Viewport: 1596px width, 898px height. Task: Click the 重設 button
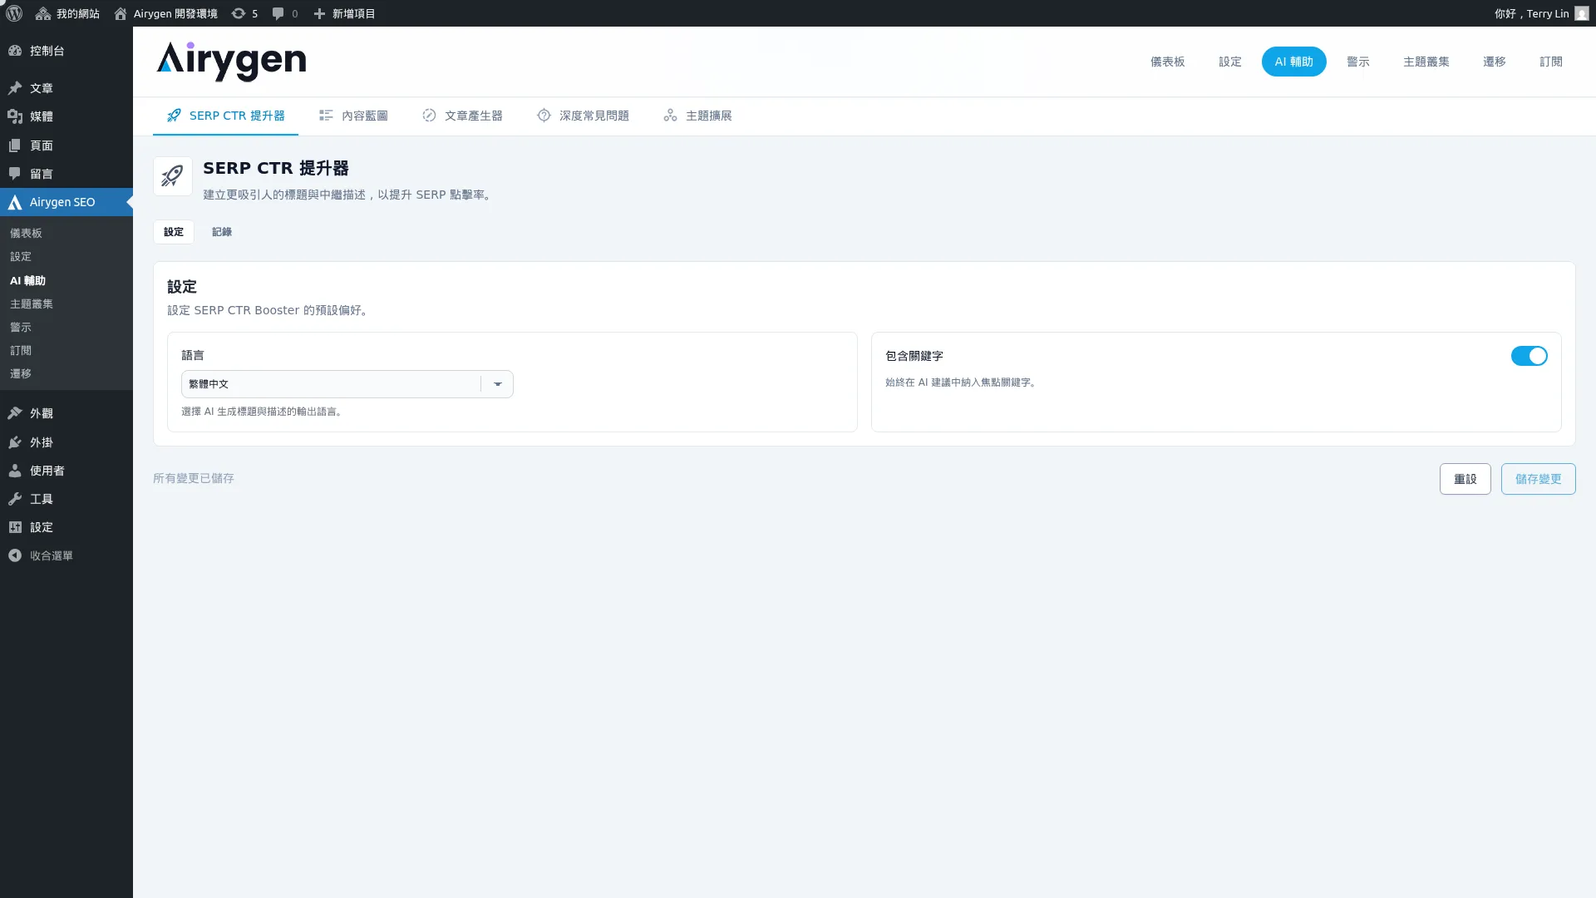(x=1465, y=479)
